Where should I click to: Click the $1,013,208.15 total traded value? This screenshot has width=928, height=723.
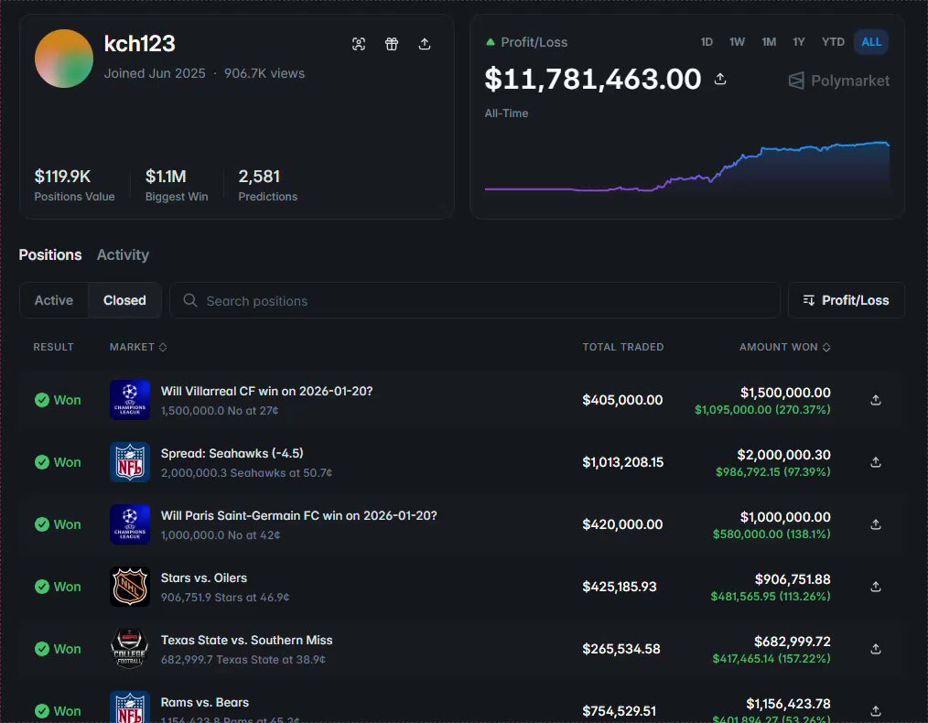click(622, 462)
